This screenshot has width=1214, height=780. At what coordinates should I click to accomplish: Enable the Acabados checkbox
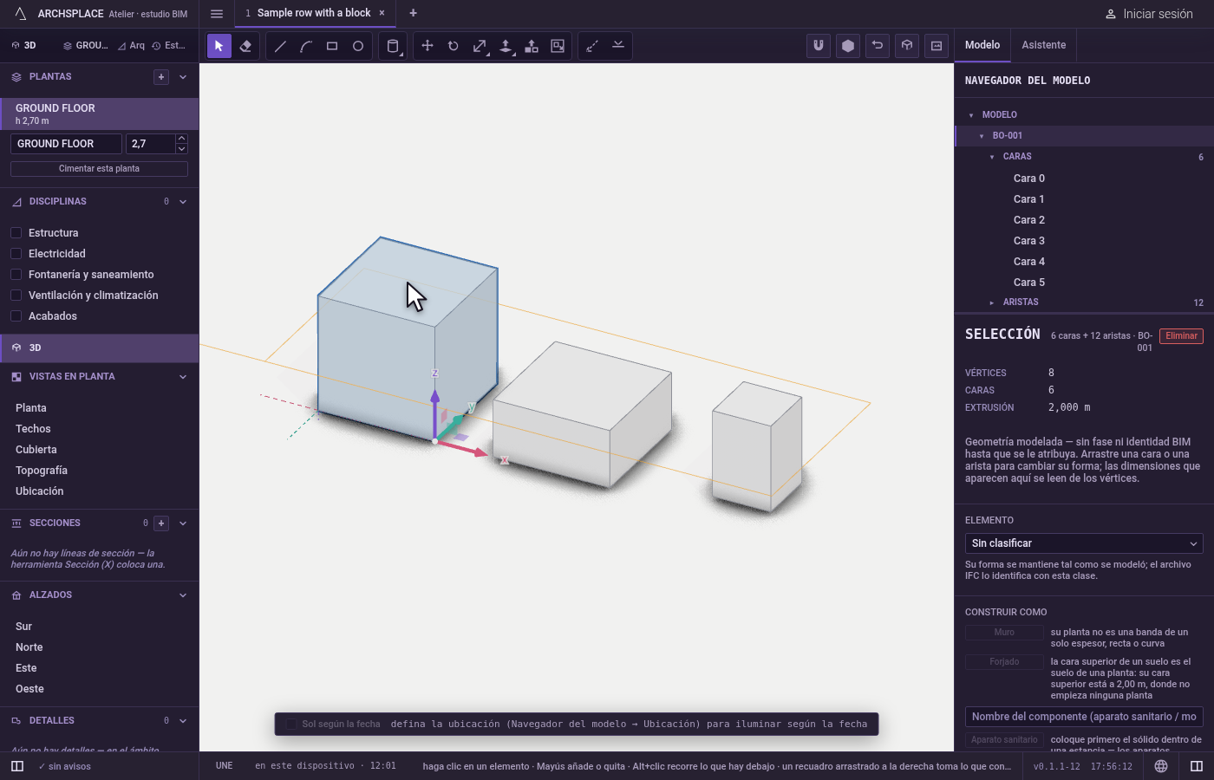tap(16, 315)
